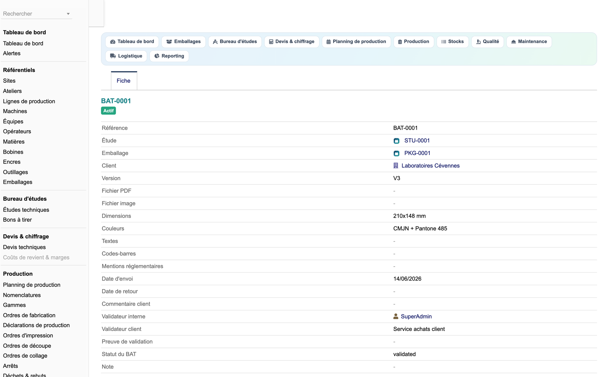Open the Fiche tab

[124, 81]
